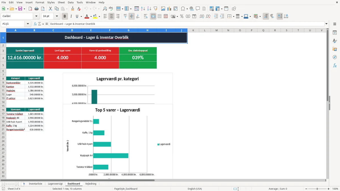The height and width of the screenshot is (191, 340).
Task: Open the font size dropdown
Action: [57, 16]
